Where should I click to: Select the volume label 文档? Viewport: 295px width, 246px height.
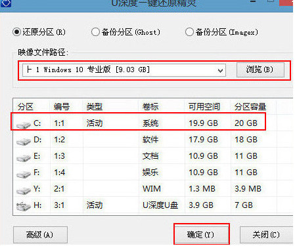click(150, 156)
